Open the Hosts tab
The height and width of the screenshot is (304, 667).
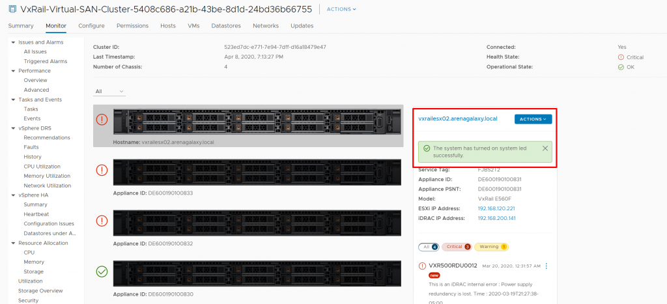coord(168,26)
